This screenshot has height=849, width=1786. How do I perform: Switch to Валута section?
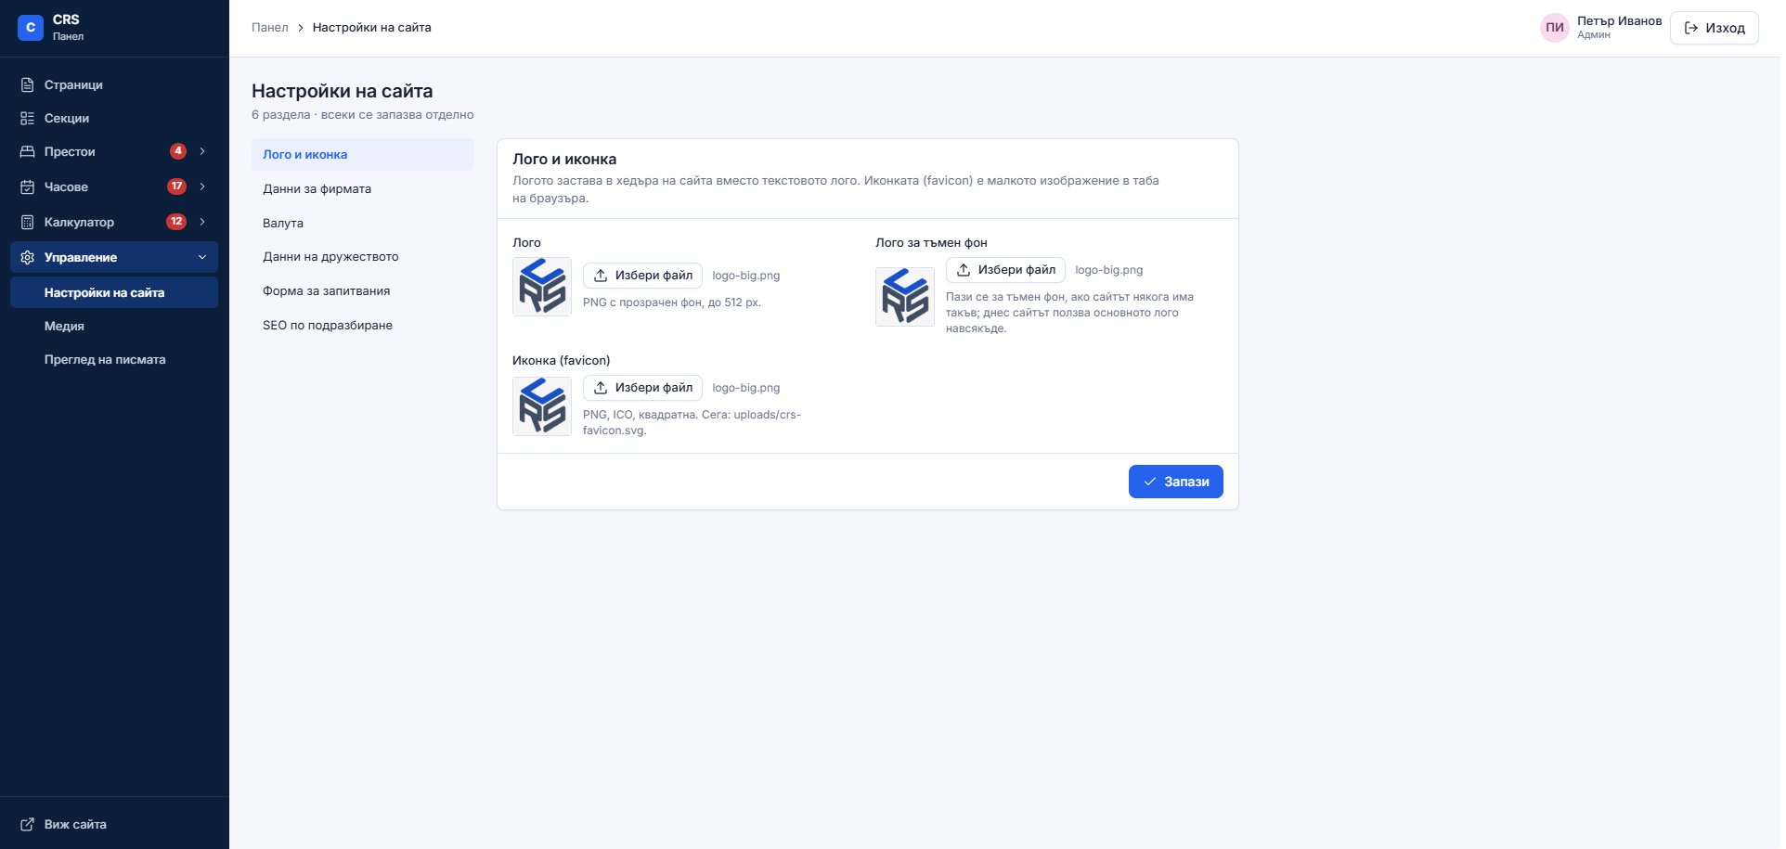[x=363, y=223]
